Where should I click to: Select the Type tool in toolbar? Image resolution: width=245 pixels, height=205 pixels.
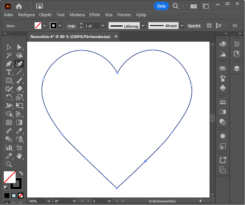(x=9, y=72)
